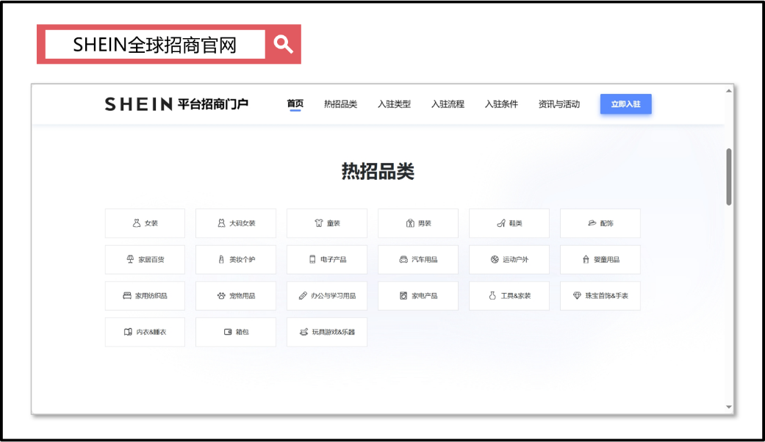765x442 pixels.
Task: Click the page's scroll-down arrow
Action: coord(729,407)
